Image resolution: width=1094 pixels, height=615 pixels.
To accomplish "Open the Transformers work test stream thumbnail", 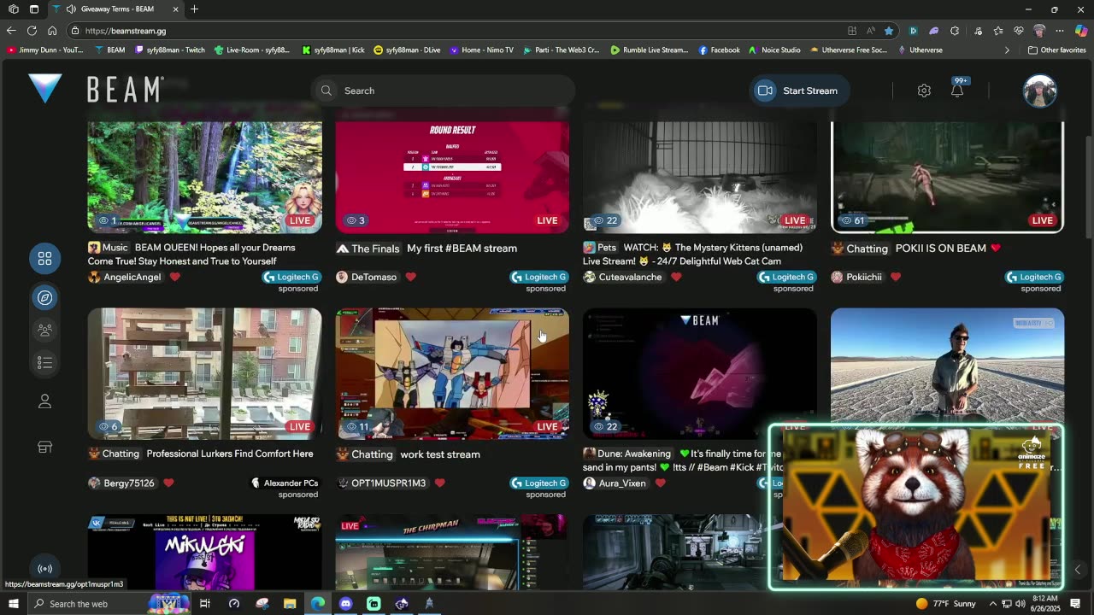I will 452,373.
